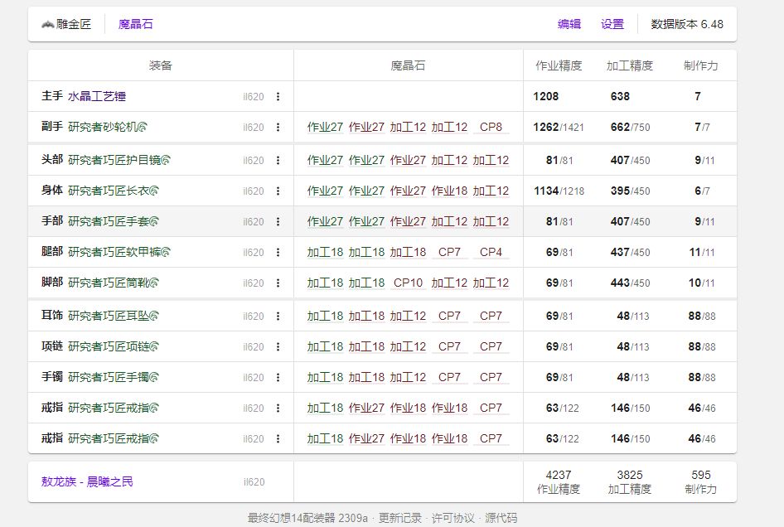Click the three-dot icon on the 头部 row
The image size is (784, 527).
coord(278,161)
